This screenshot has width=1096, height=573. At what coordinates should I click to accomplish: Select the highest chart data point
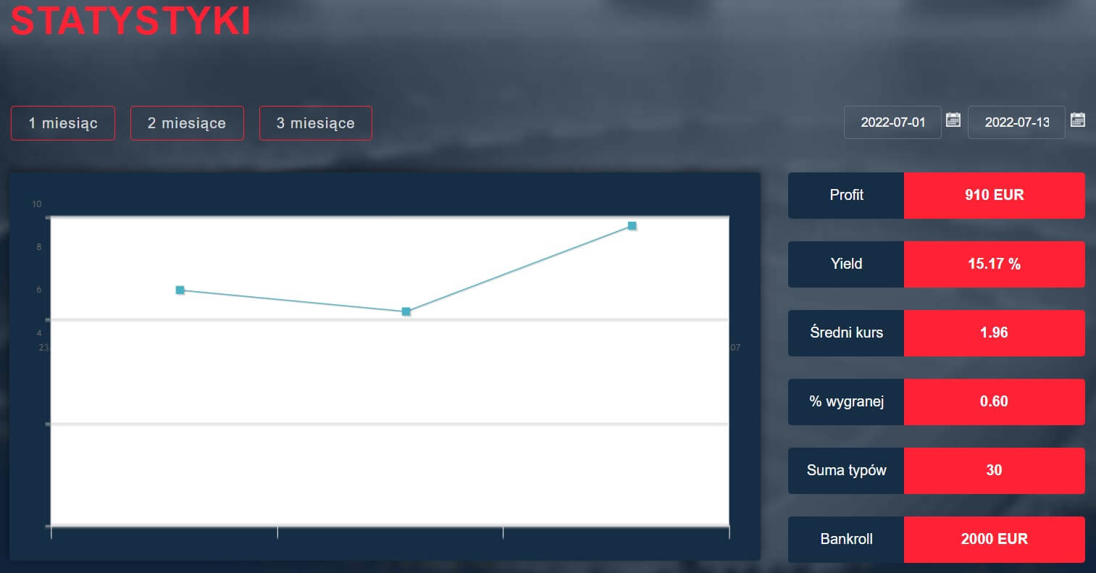[x=632, y=226]
